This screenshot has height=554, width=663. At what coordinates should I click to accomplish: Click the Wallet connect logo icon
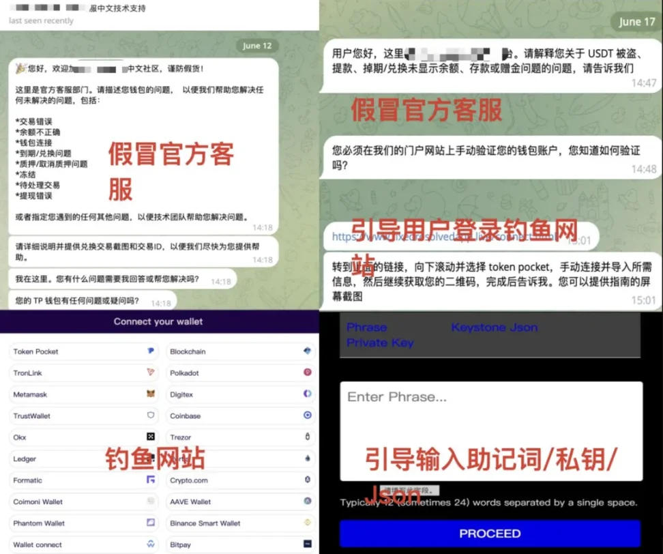151,544
